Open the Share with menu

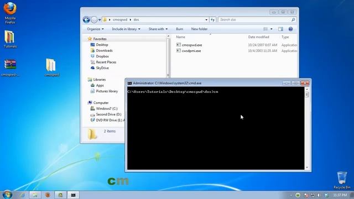click(x=158, y=29)
